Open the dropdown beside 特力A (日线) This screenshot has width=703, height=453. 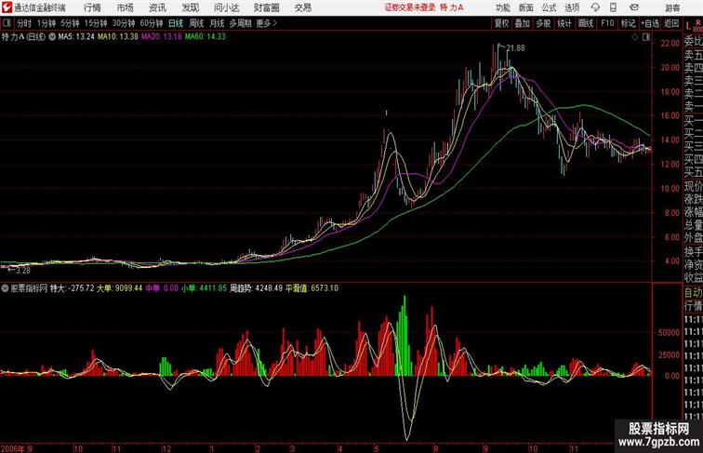click(52, 37)
